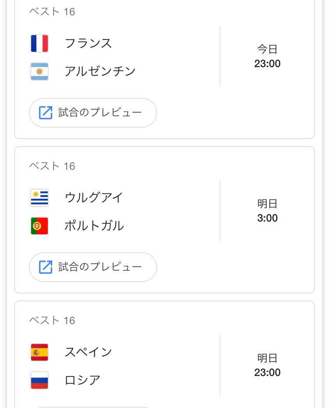
Task: Tap the 今日 23:00 match time
Action: (267, 57)
